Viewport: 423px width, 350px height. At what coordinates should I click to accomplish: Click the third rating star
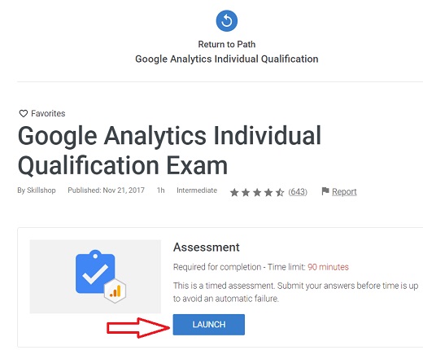pyautogui.click(x=257, y=193)
